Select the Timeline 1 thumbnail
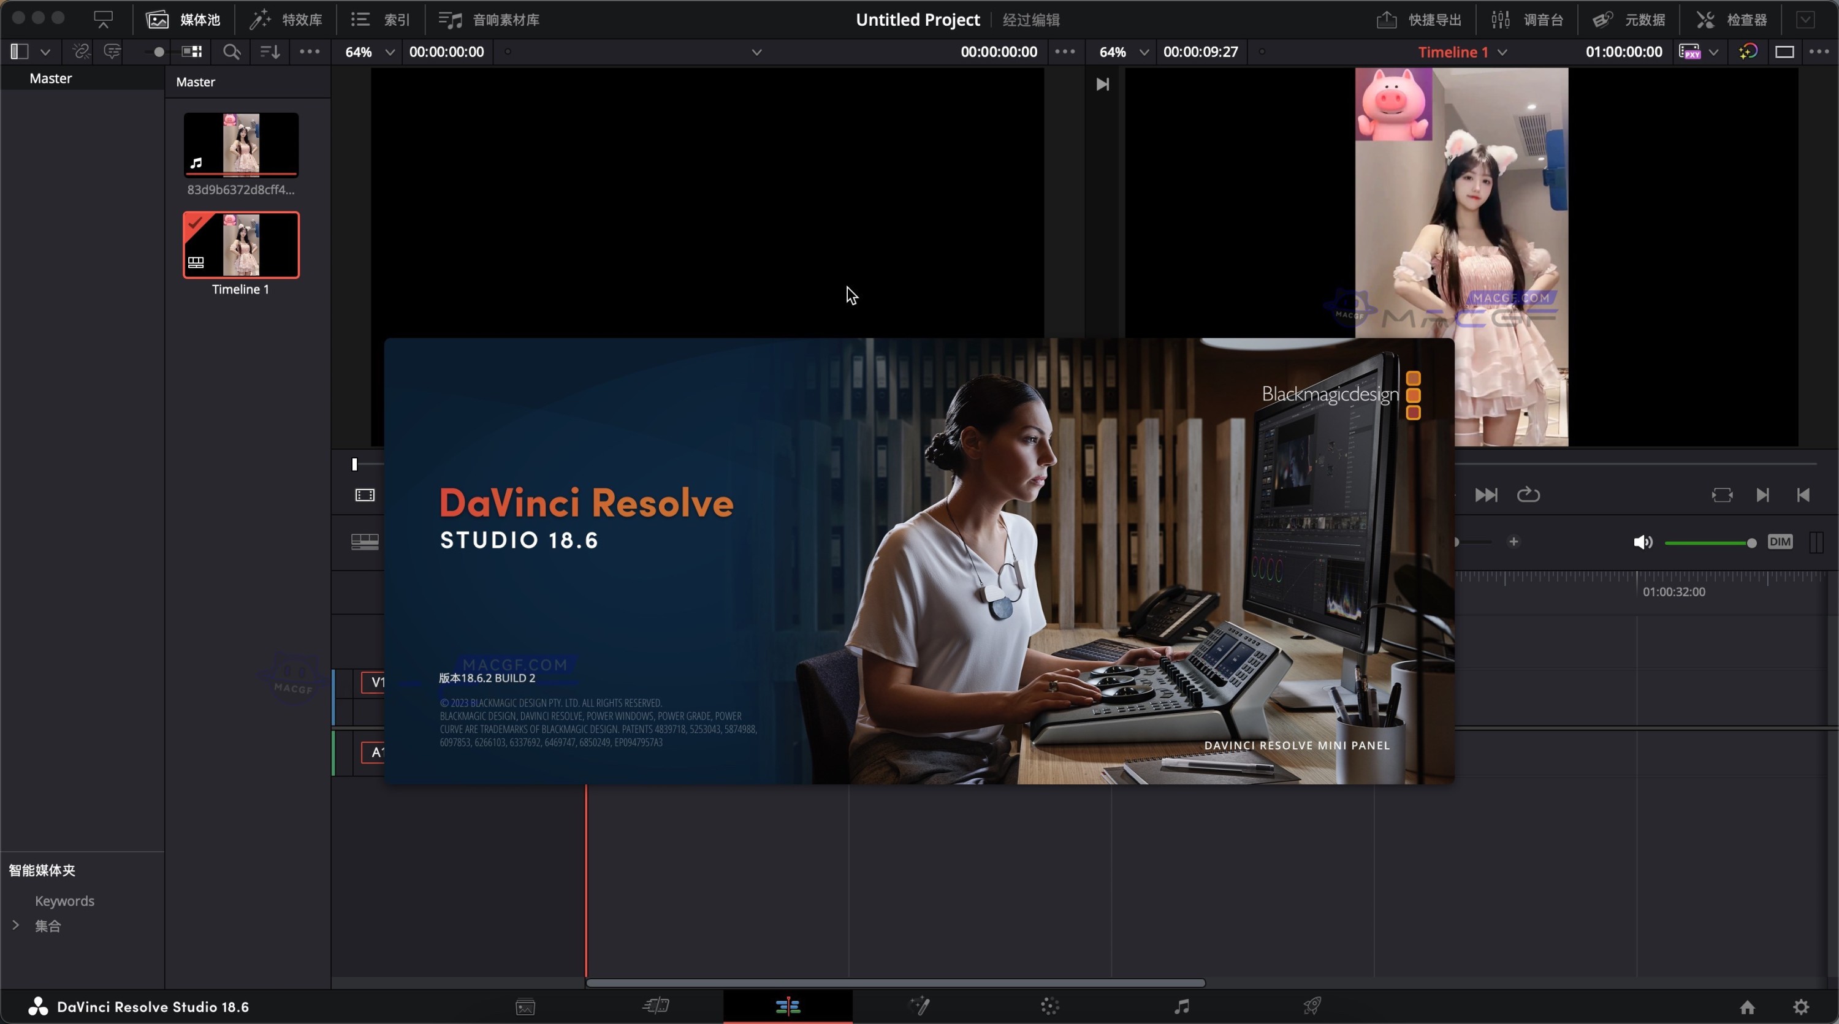The width and height of the screenshot is (1839, 1024). tap(240, 245)
